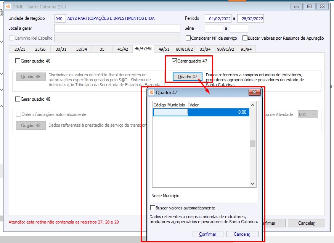Click the Quadro 47 button
This screenshot has width=334, height=243.
188,77
